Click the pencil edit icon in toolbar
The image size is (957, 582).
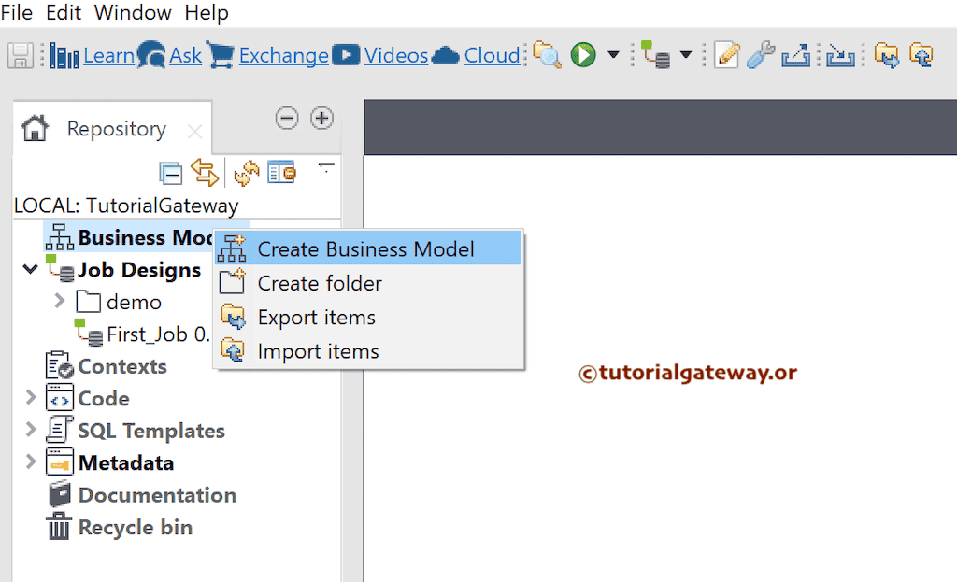coord(728,55)
